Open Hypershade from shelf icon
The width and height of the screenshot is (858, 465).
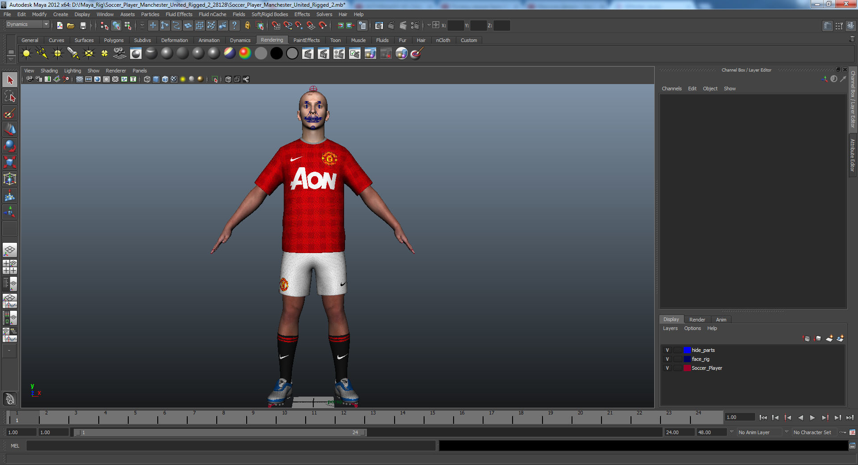point(402,54)
